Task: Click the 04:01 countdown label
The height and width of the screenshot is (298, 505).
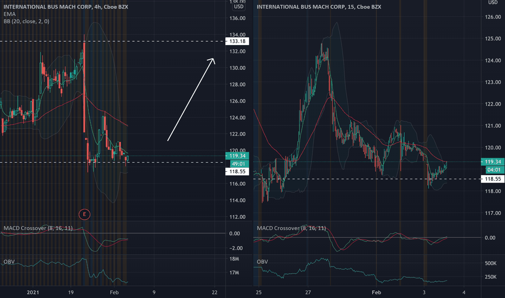Action: [x=494, y=170]
